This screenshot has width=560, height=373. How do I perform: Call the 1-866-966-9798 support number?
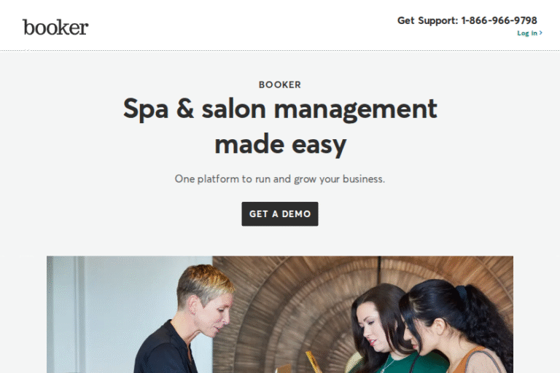click(x=499, y=20)
